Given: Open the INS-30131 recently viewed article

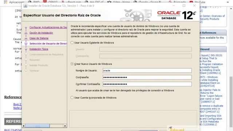Looking at the screenshot, I should [211, 64].
